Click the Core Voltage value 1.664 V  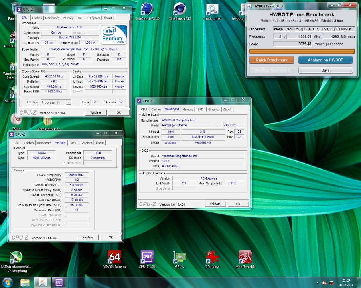tap(89, 42)
